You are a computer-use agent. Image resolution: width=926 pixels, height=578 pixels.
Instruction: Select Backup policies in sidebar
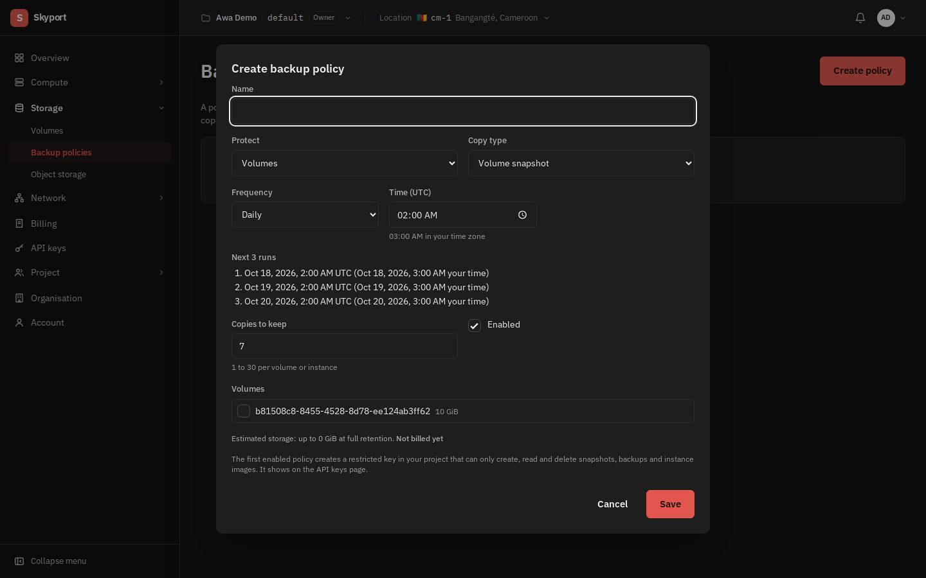pyautogui.click(x=90, y=152)
